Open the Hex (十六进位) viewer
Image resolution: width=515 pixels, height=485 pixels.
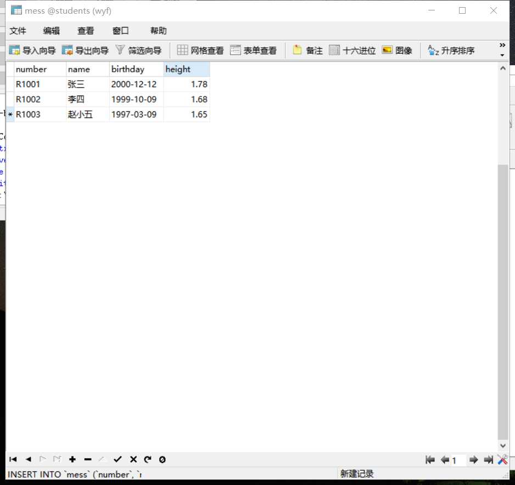click(352, 50)
